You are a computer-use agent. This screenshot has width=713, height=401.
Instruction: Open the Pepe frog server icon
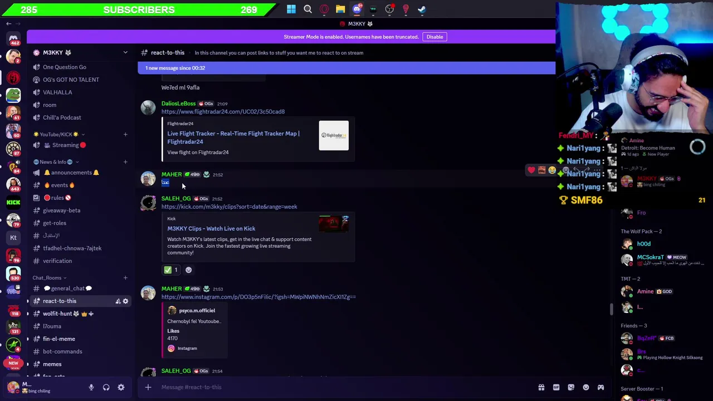pos(13,95)
